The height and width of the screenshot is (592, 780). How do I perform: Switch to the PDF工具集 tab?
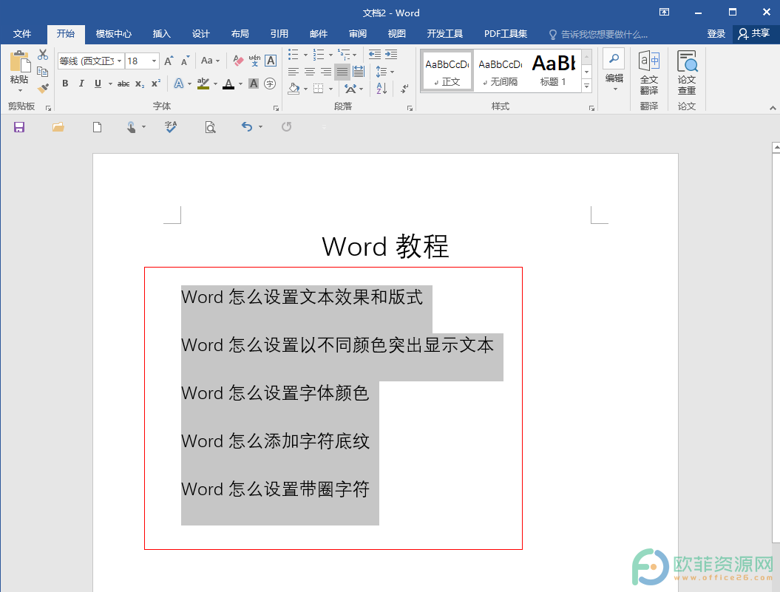(x=506, y=34)
